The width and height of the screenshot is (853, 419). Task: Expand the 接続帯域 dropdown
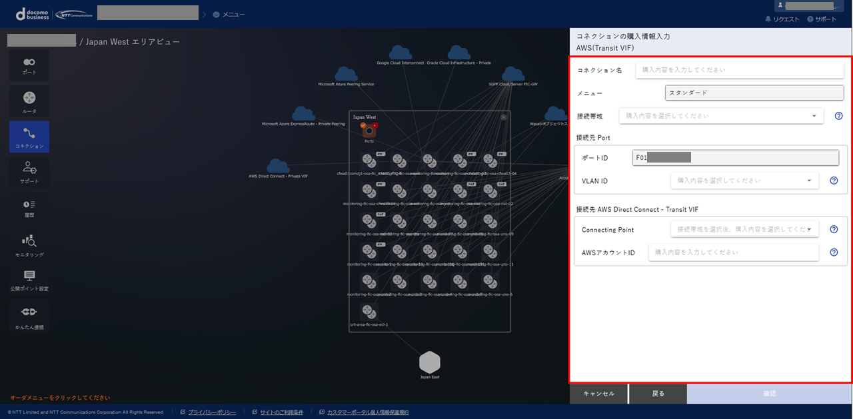(721, 116)
